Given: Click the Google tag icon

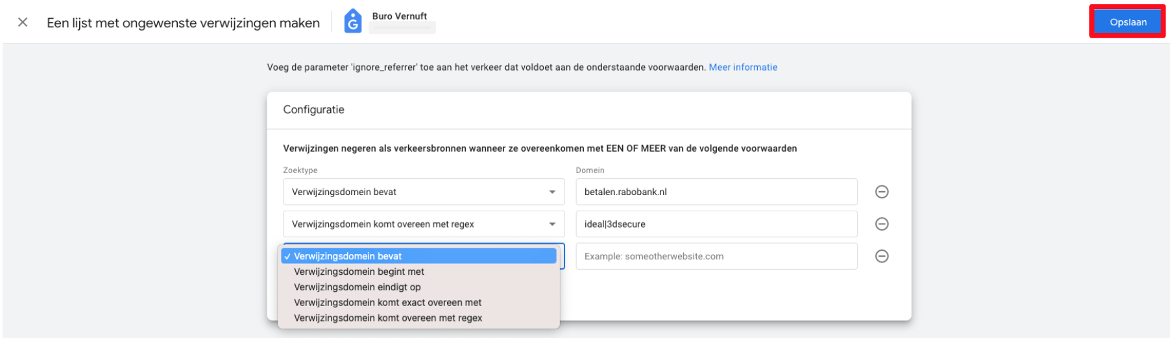Looking at the screenshot, I should click(352, 21).
